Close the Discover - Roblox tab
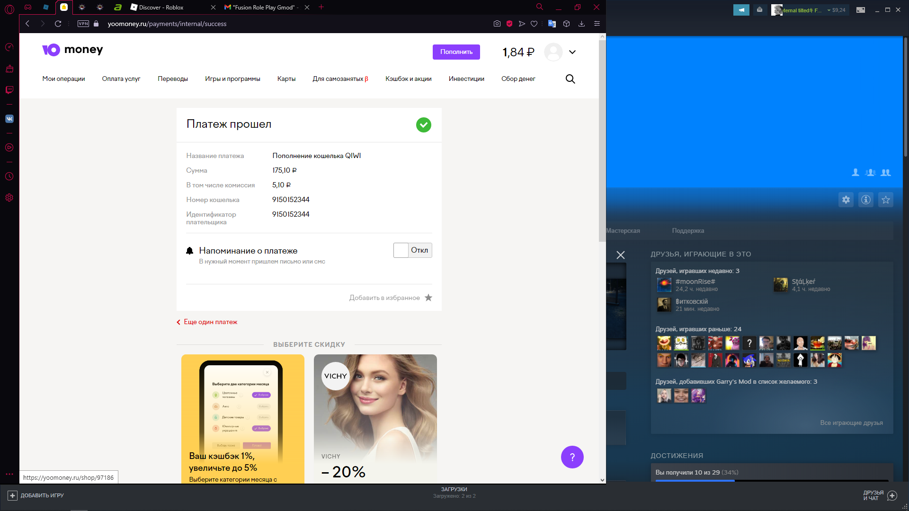This screenshot has height=511, width=909. pos(213,7)
